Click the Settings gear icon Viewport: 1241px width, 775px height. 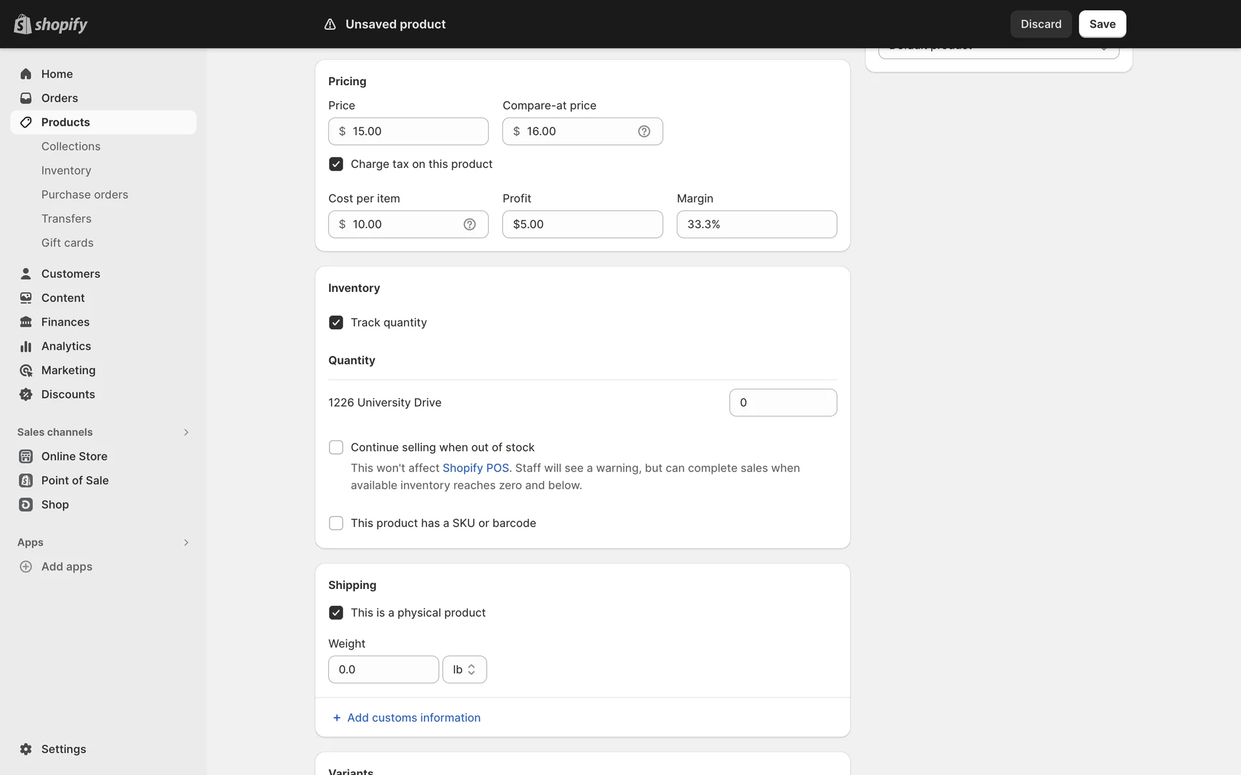(26, 749)
